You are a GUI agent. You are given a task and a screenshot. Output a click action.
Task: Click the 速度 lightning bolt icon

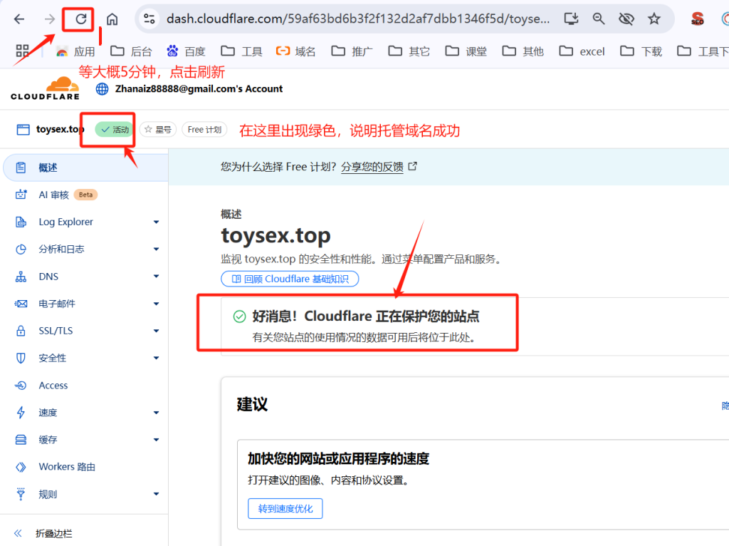(21, 413)
